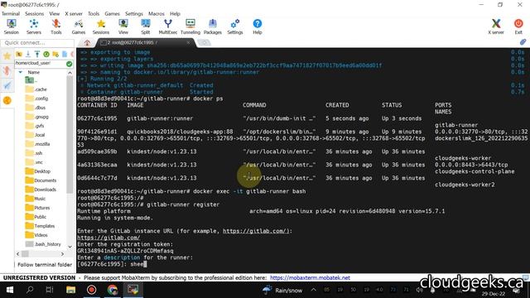Open the Sessions star toolbar icon
Screen dimensions: 530x298
(x=101, y=26)
